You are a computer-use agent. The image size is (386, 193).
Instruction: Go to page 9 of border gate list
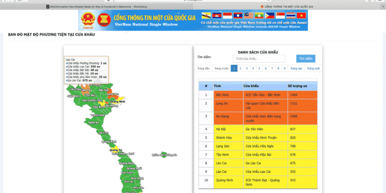[x=285, y=68]
